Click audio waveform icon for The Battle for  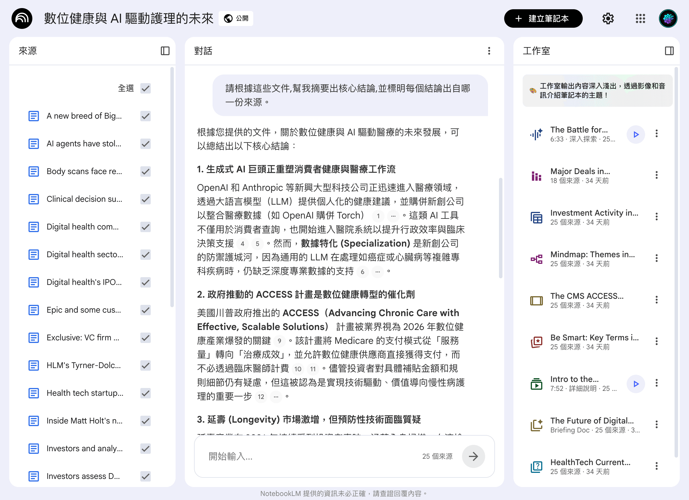(536, 134)
